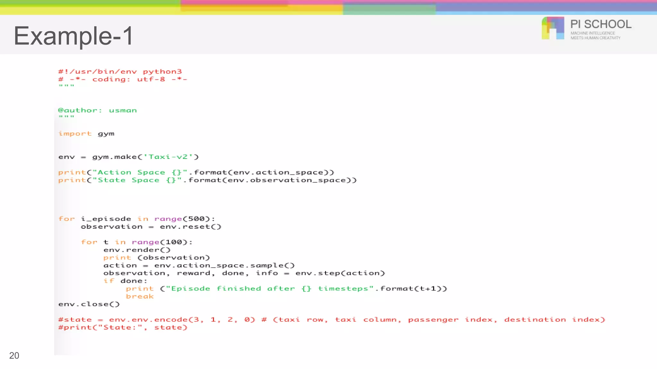657x369 pixels.
Task: Click the Episode finished print statement
Action: click(286, 289)
